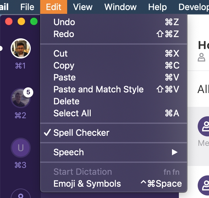
Task: Click Copy in the Edit menu
Action: pos(64,65)
